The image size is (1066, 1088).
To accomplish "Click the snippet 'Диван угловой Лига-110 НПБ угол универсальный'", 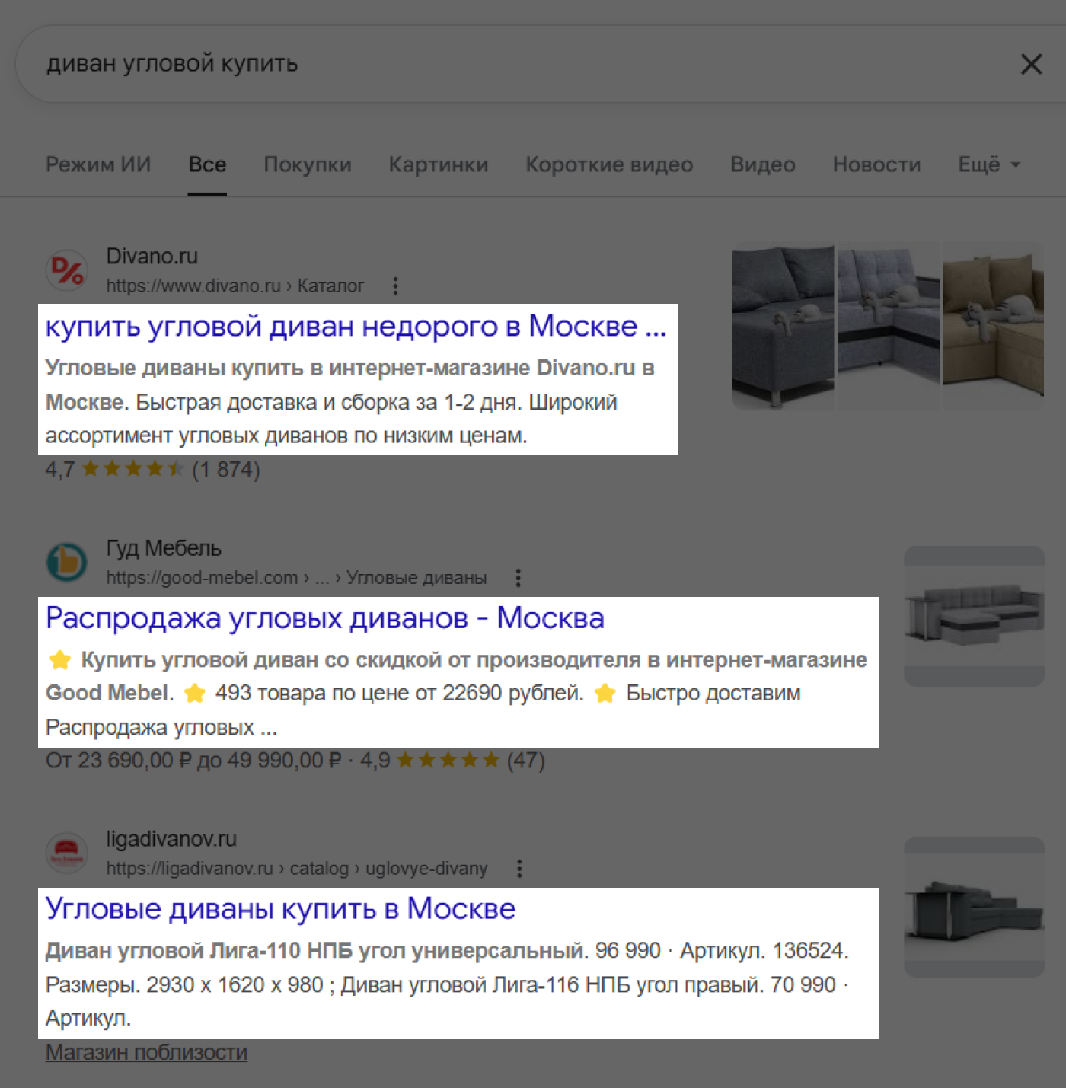I will (x=315, y=951).
